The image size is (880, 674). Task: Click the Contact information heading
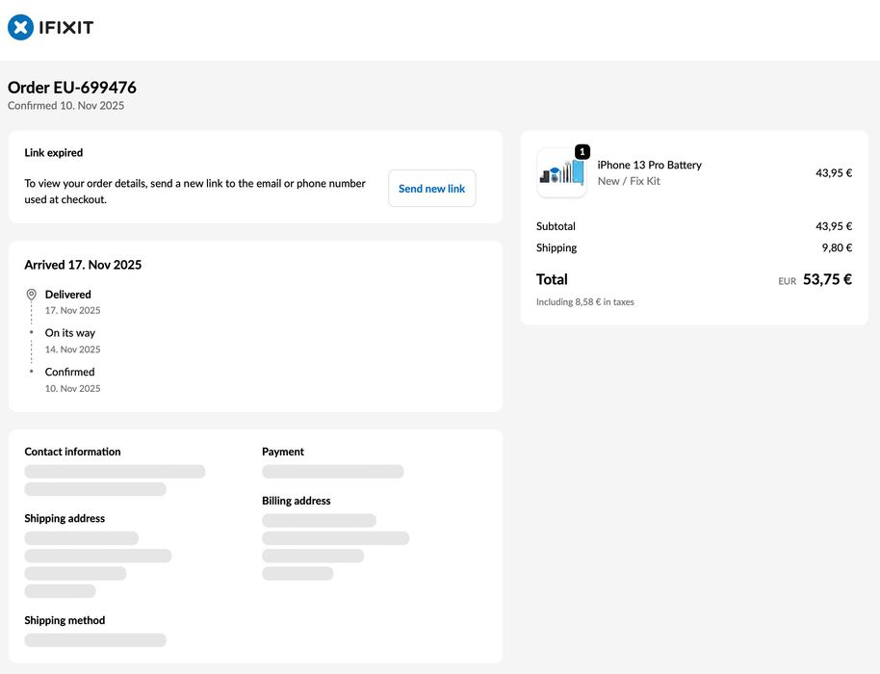click(x=72, y=452)
